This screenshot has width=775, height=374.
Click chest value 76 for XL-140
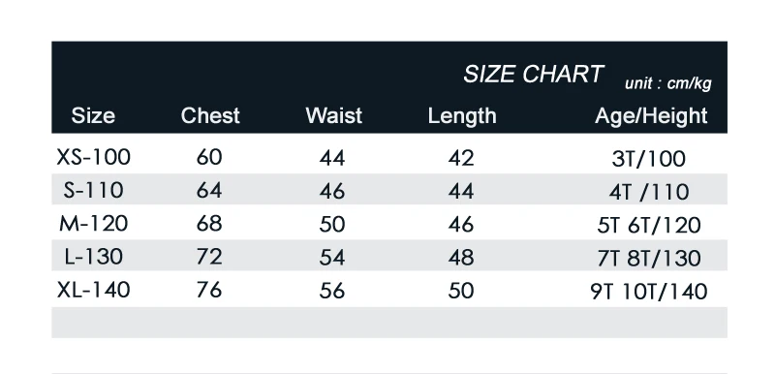209,290
